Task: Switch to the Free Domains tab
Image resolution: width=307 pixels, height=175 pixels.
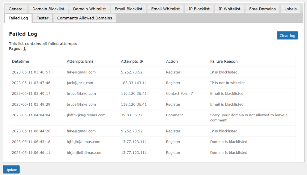Action: click(262, 9)
